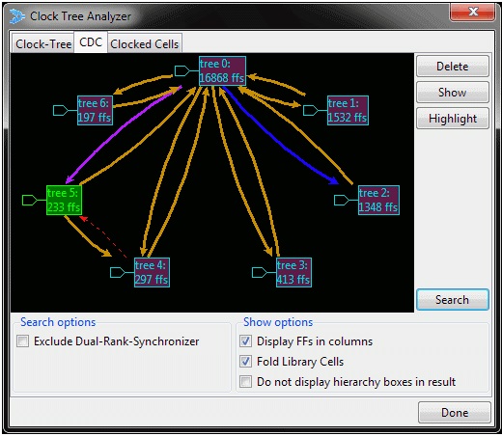The image size is (502, 436).
Task: Select the tree 2 node with 1348 ffs
Action: pyautogui.click(x=378, y=200)
